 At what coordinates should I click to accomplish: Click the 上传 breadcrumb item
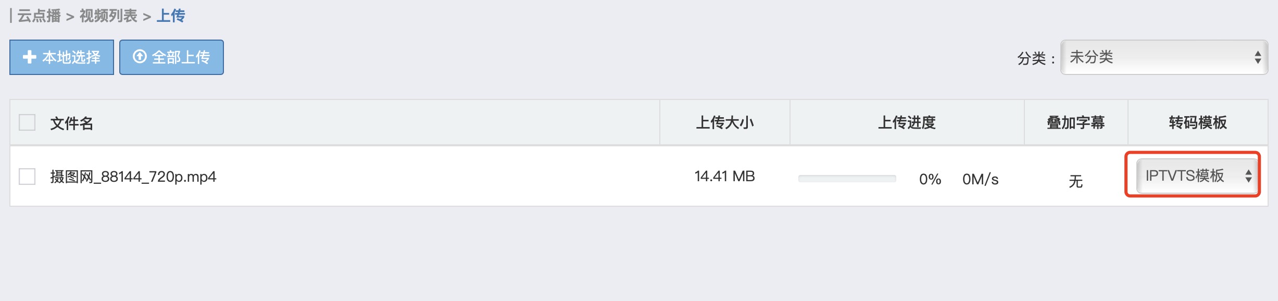[x=171, y=16]
